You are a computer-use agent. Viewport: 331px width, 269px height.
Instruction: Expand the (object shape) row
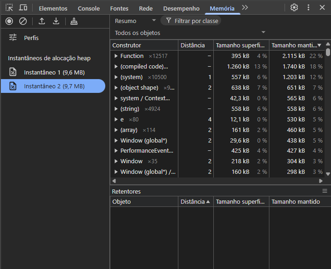116,88
